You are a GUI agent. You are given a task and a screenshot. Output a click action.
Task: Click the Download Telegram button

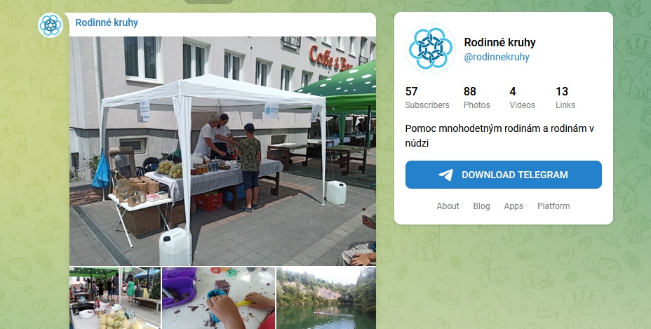coord(504,175)
